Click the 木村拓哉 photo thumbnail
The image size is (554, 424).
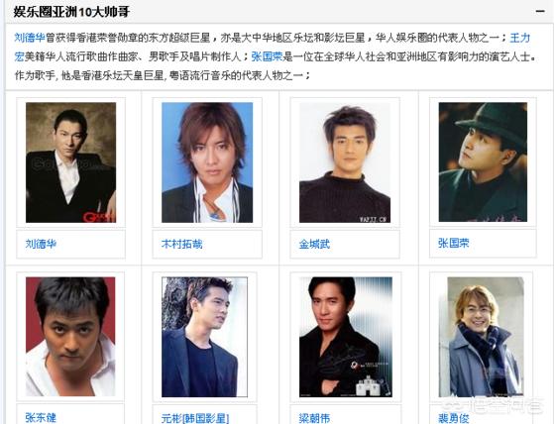207,162
